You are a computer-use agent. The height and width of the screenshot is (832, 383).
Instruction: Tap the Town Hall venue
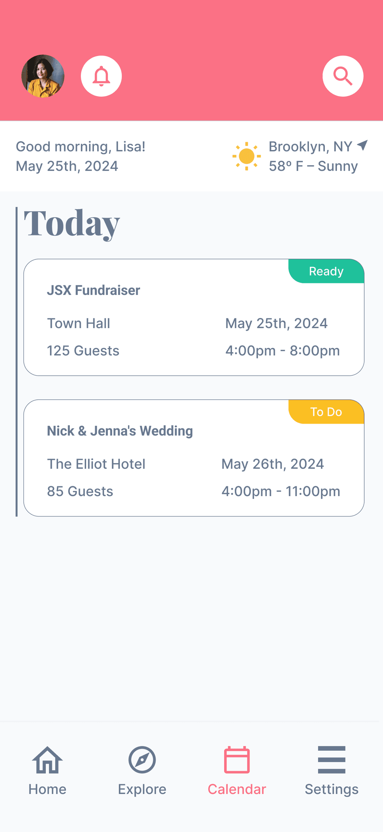click(79, 323)
